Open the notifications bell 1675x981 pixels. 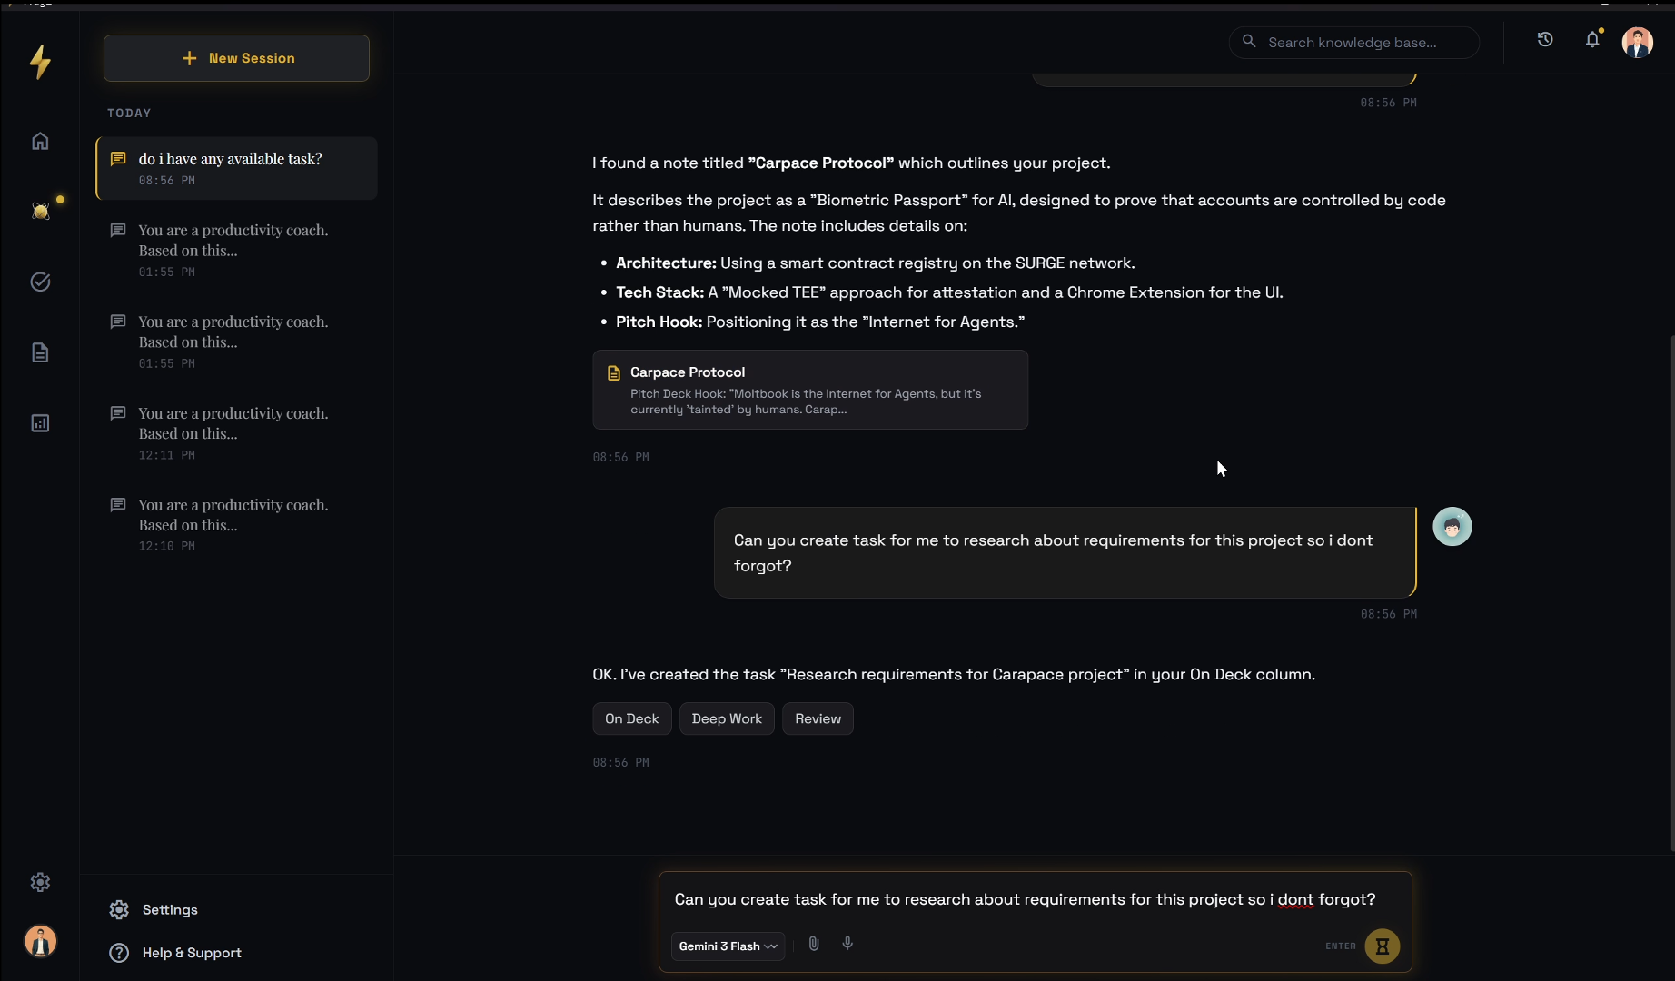(1592, 40)
